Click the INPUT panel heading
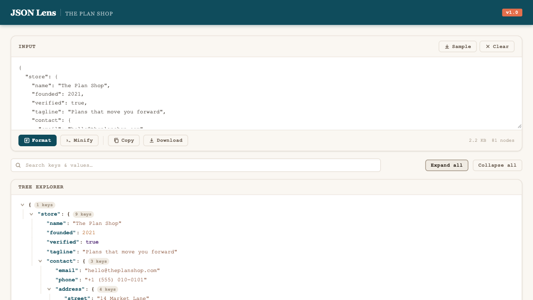The height and width of the screenshot is (300, 533). point(27,47)
